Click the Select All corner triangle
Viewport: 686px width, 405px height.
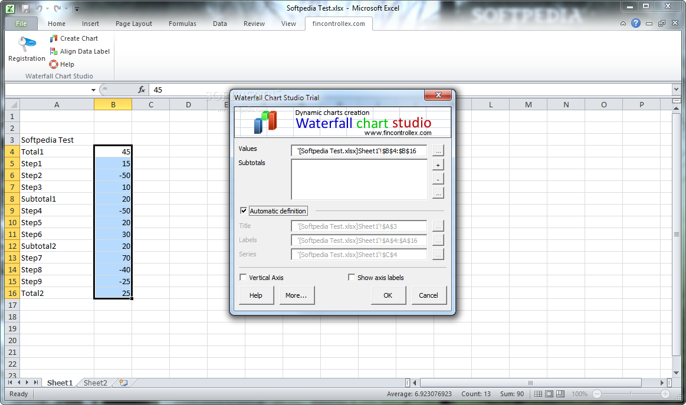pos(13,104)
